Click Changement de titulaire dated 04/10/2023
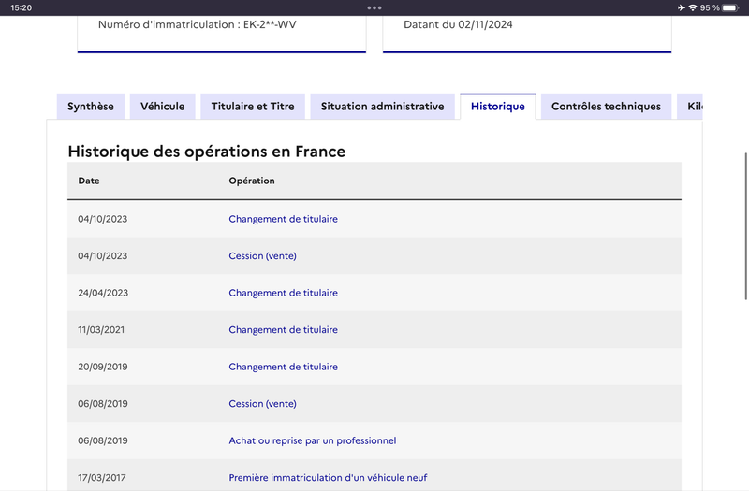749x491 pixels. [284, 219]
